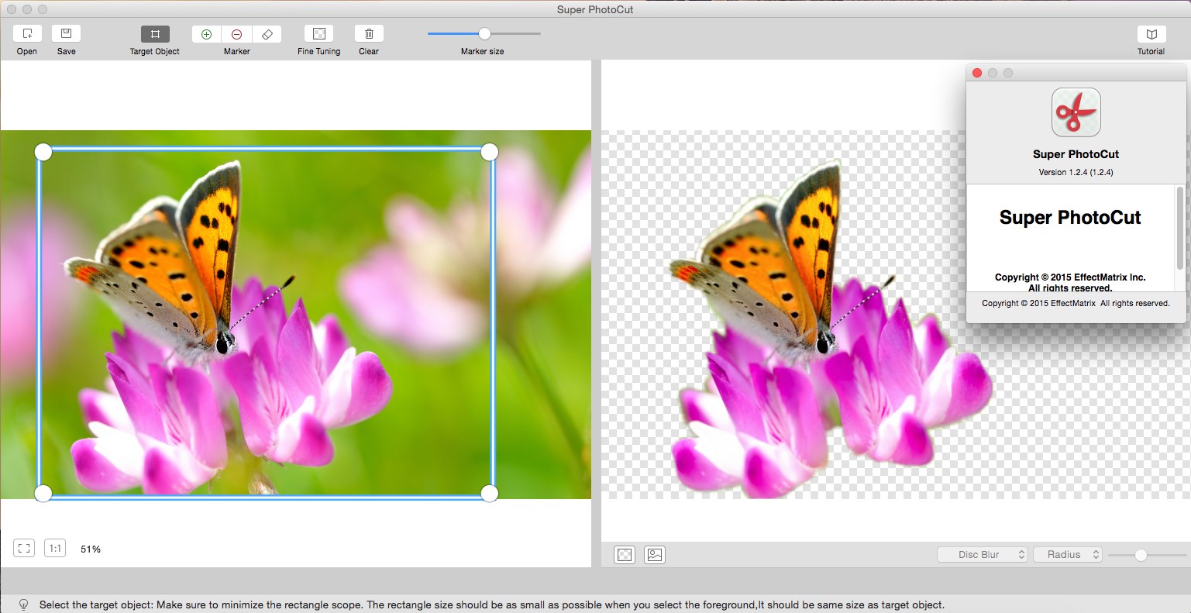The image size is (1191, 613).
Task: Open the Disc Blur effect dropdown
Action: [x=982, y=554]
